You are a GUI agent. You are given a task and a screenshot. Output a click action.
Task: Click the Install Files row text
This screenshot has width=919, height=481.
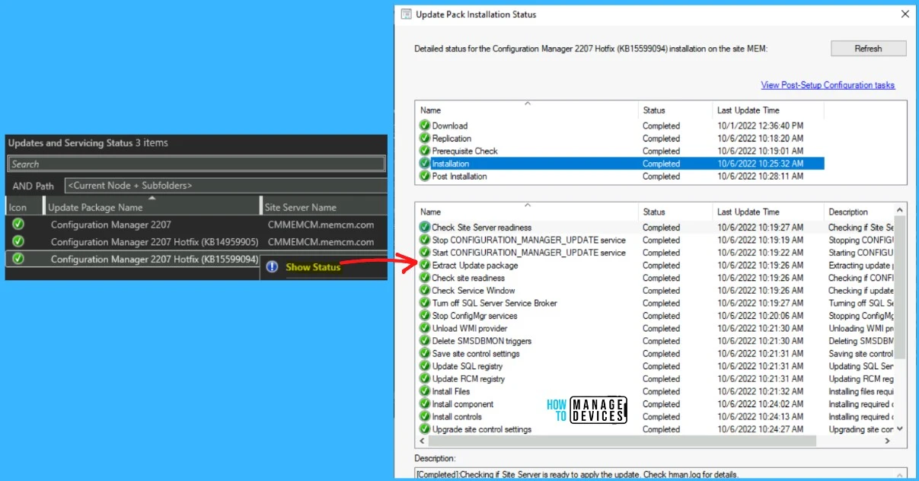pos(451,391)
